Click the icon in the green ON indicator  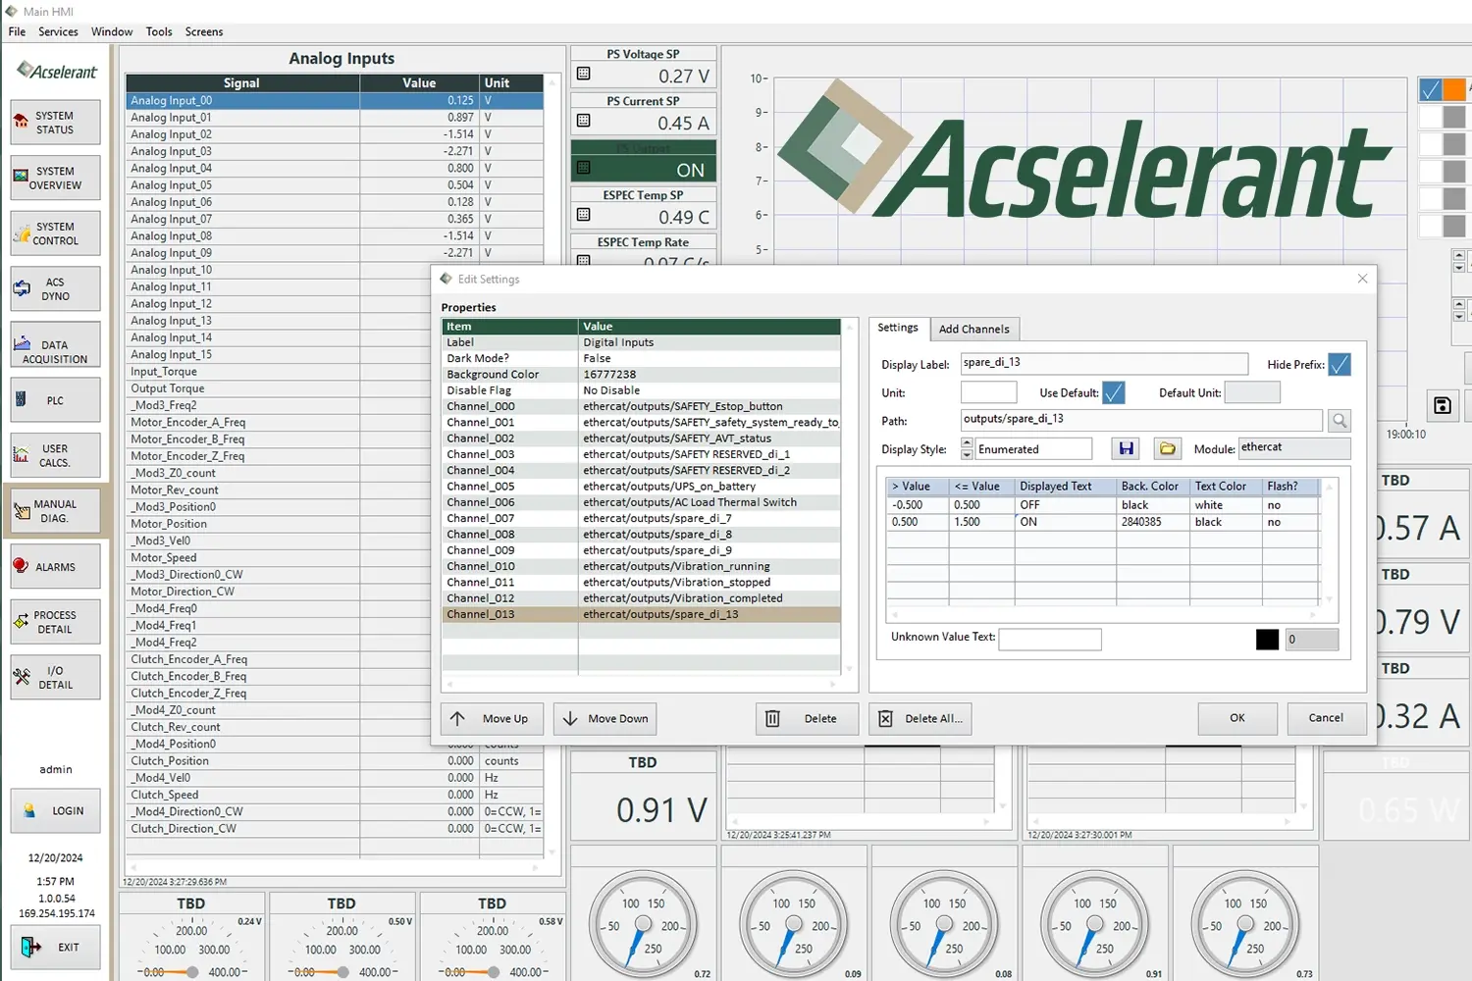(584, 168)
